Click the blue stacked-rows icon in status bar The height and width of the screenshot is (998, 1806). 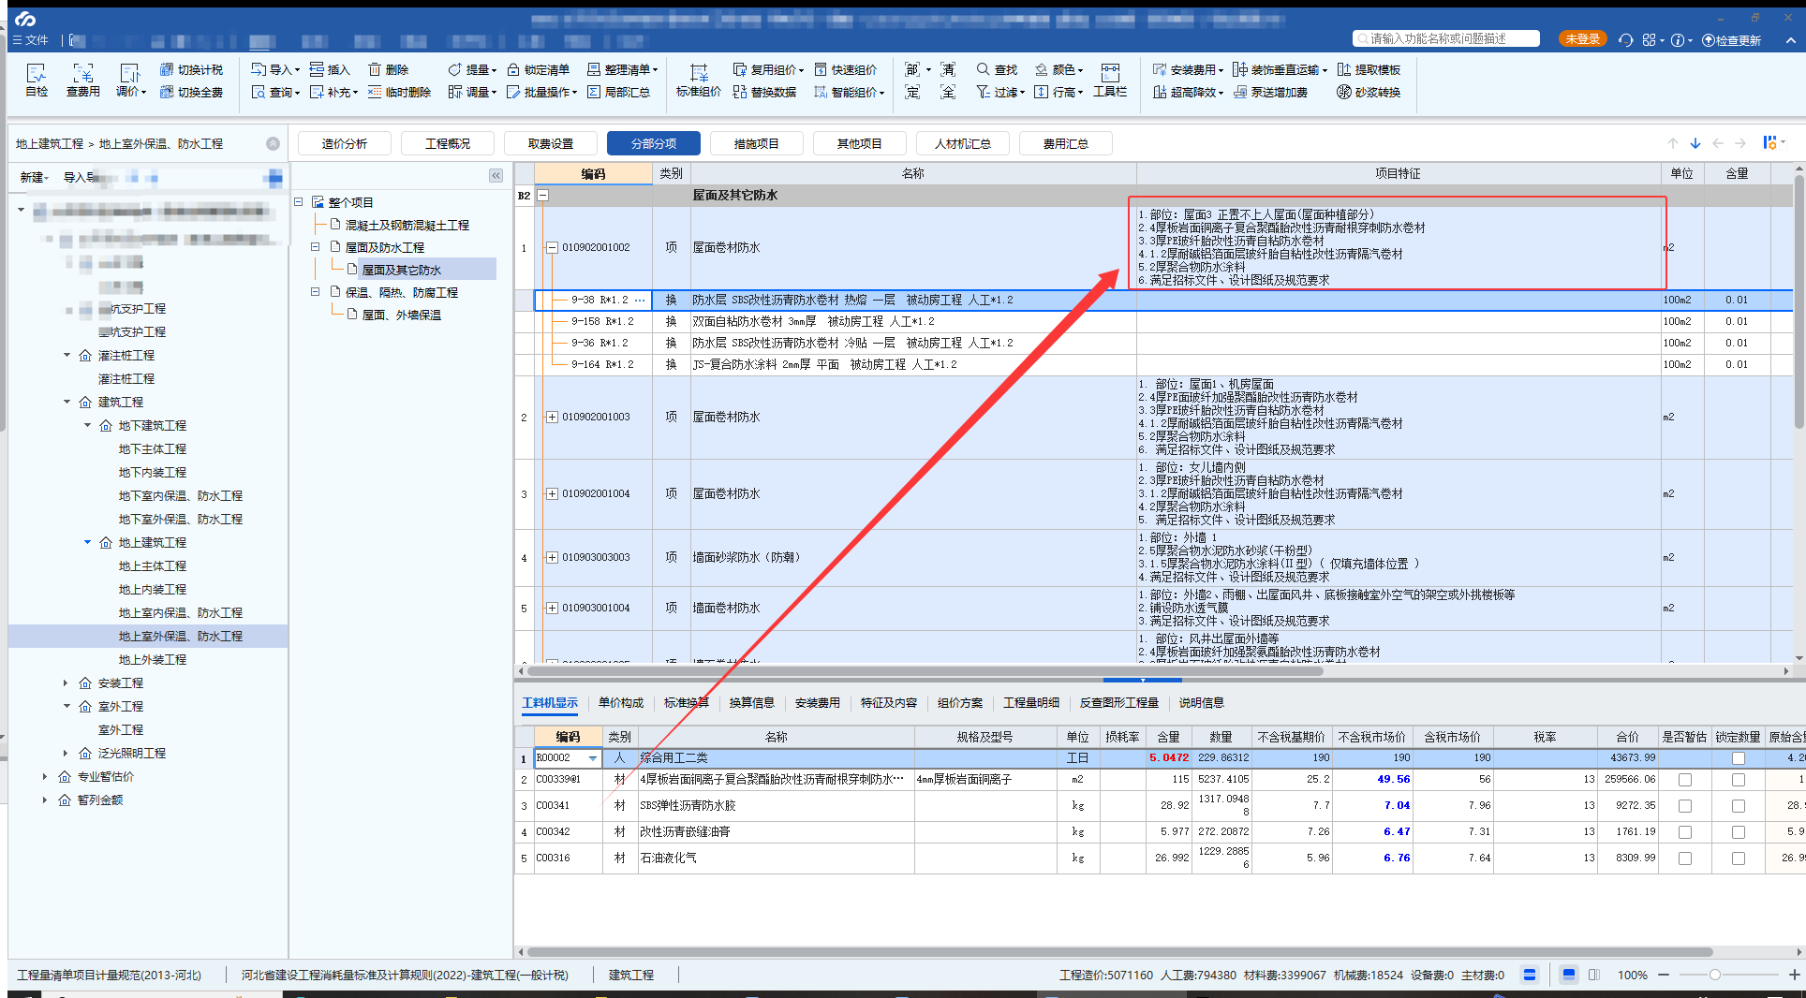1530,975
